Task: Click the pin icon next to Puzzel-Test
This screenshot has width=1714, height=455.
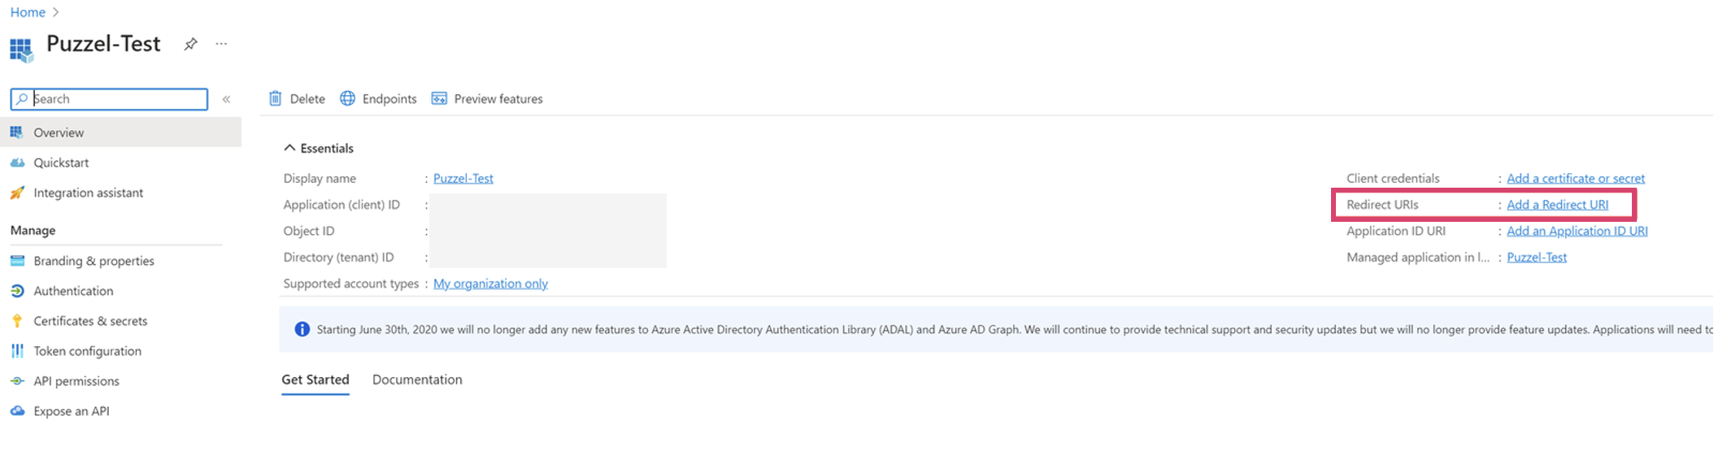Action: pyautogui.click(x=190, y=45)
